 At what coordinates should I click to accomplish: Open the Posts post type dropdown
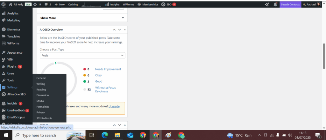point(82,55)
